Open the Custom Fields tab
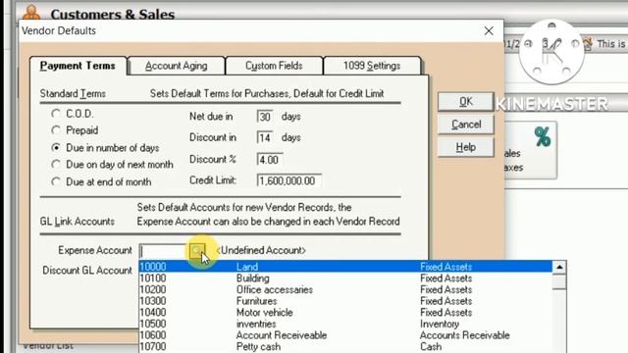This screenshot has width=628, height=353. pos(274,66)
